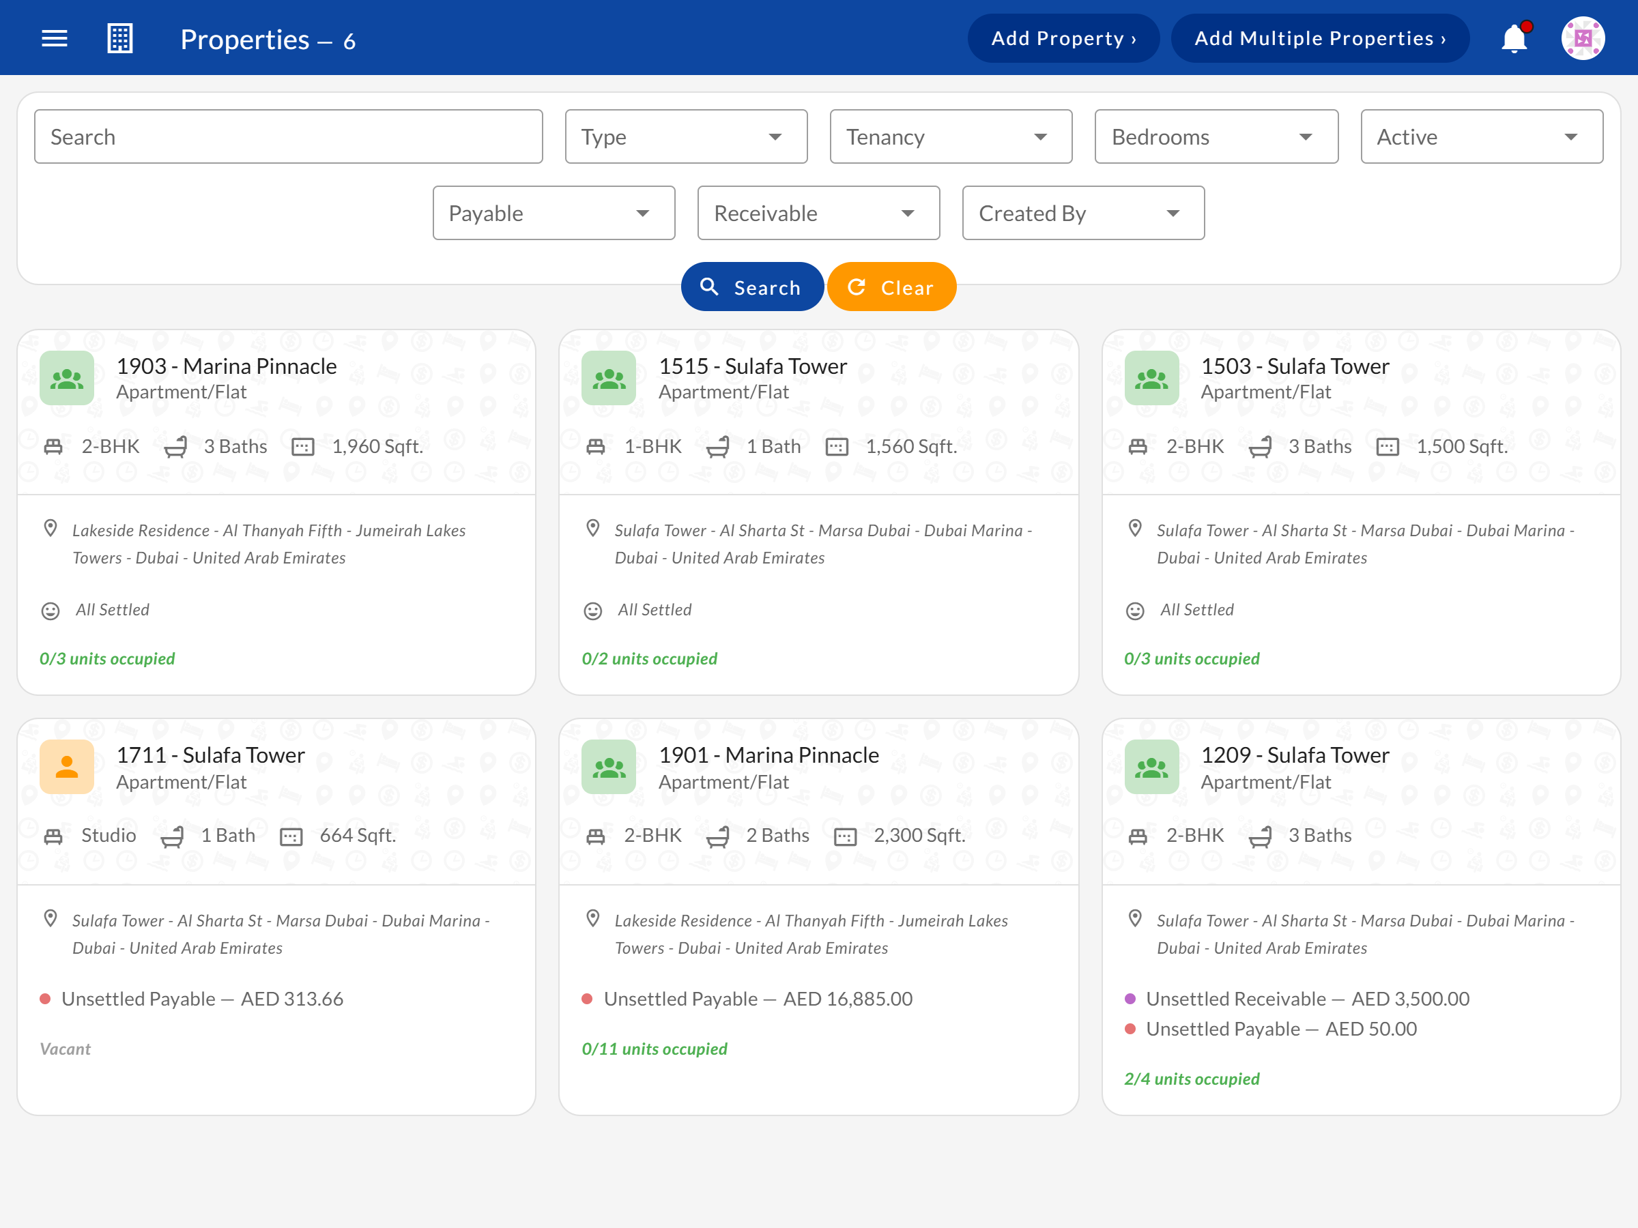Viewport: 1638px width, 1228px height.
Task: Click the Properties — 6 page title
Action: point(268,40)
